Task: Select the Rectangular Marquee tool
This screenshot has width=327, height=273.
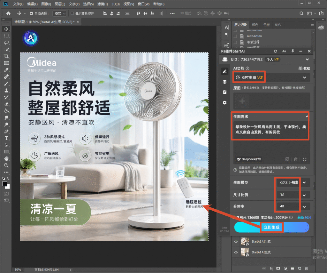Action: pos(6,36)
